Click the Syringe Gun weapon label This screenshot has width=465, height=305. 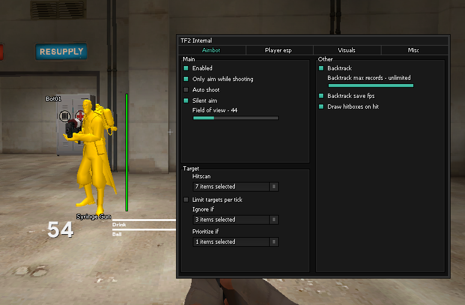click(x=94, y=217)
